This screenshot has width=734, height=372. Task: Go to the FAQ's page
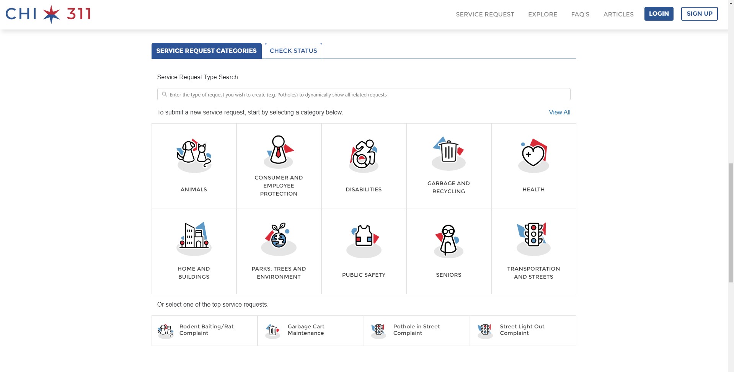coord(580,14)
